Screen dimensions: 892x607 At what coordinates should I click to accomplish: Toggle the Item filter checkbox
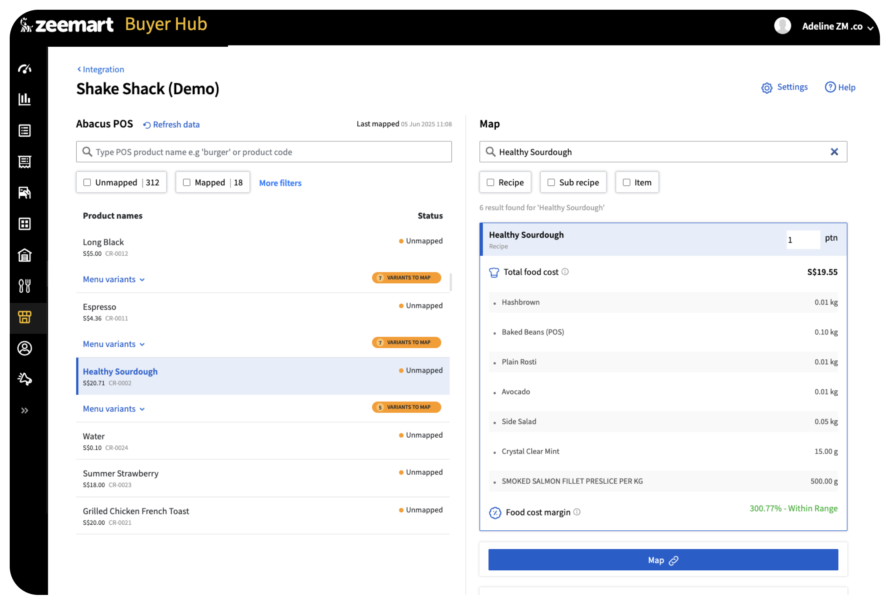627,182
